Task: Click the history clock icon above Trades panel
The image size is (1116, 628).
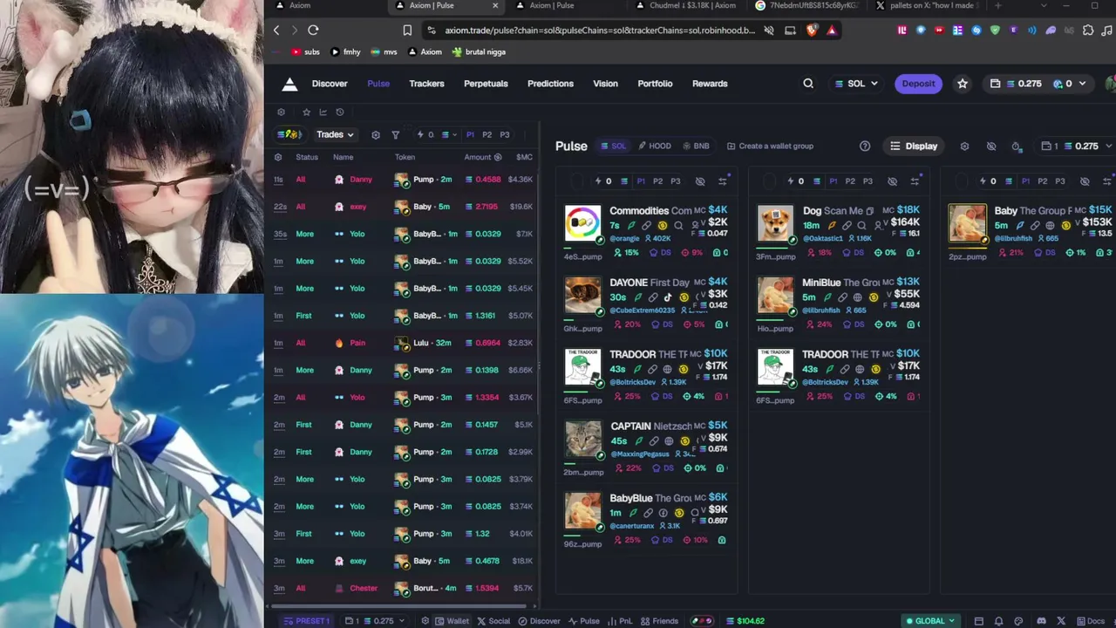Action: (340, 113)
